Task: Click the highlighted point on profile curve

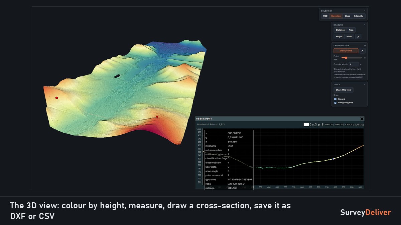Action: tap(333, 159)
